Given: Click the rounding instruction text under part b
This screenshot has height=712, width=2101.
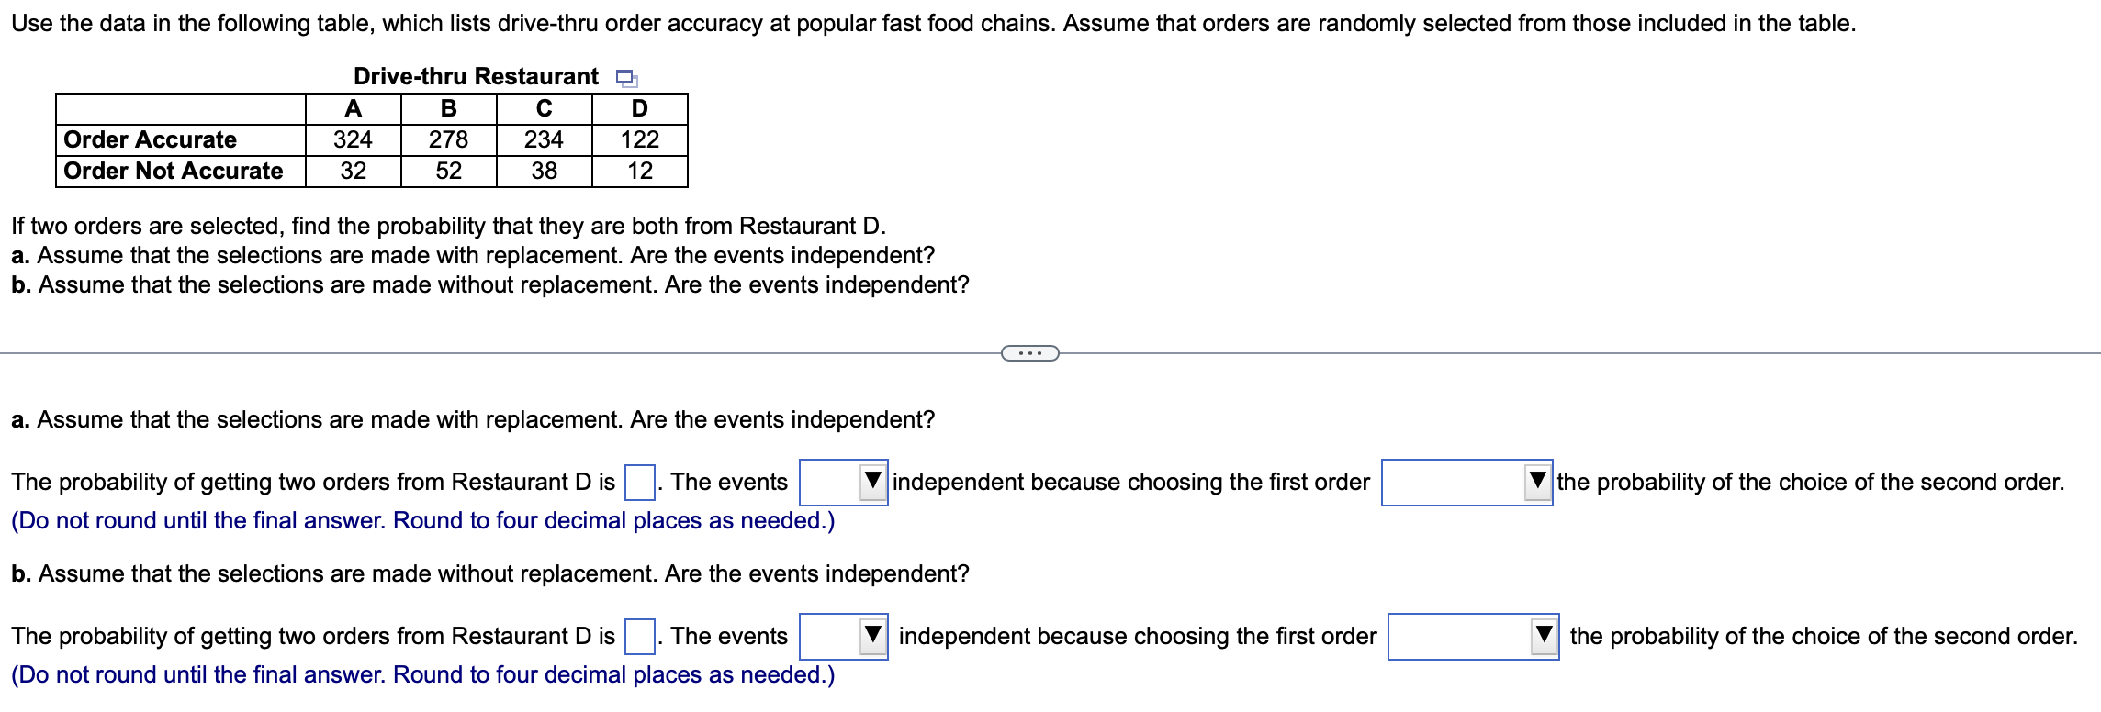Looking at the screenshot, I should tap(421, 674).
